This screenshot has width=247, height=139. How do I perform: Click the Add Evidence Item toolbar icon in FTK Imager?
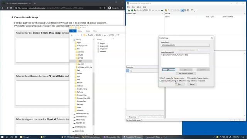click(x=129, y=10)
